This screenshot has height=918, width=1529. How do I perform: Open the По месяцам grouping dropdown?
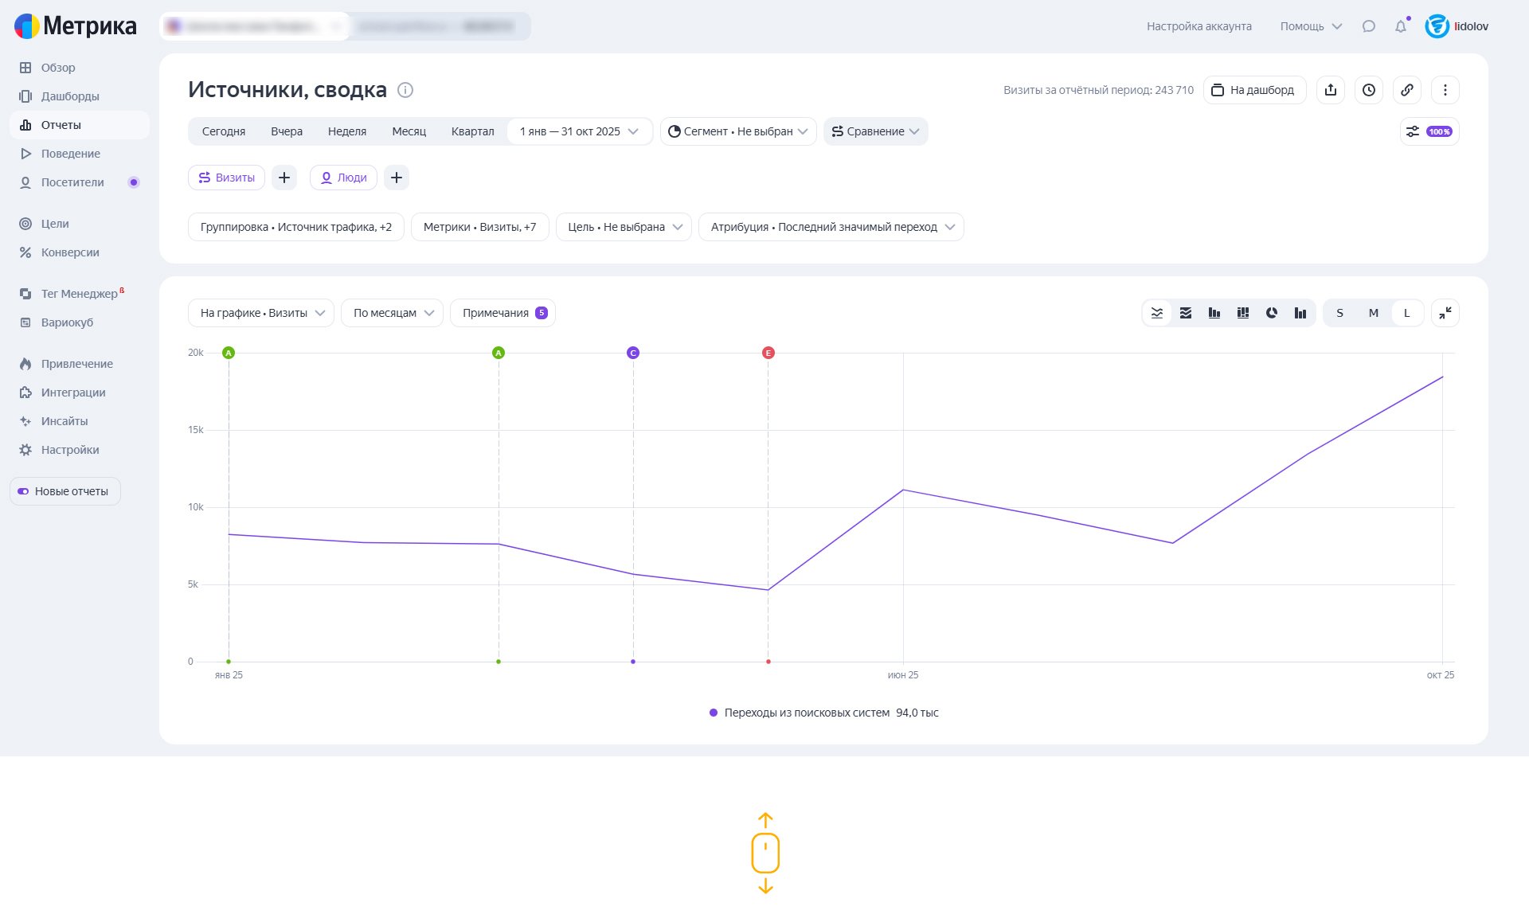coord(392,313)
